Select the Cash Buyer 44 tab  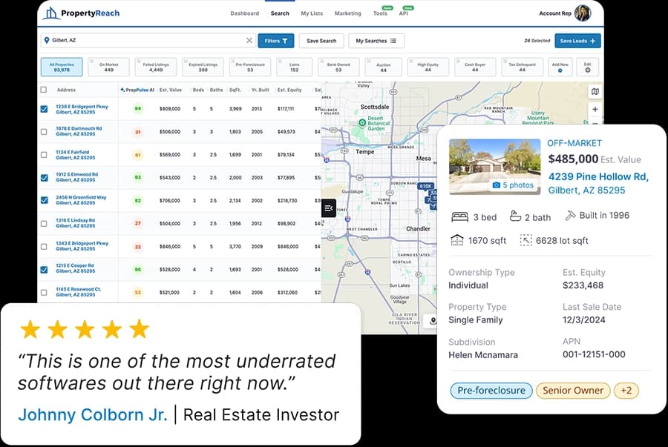[x=475, y=67]
